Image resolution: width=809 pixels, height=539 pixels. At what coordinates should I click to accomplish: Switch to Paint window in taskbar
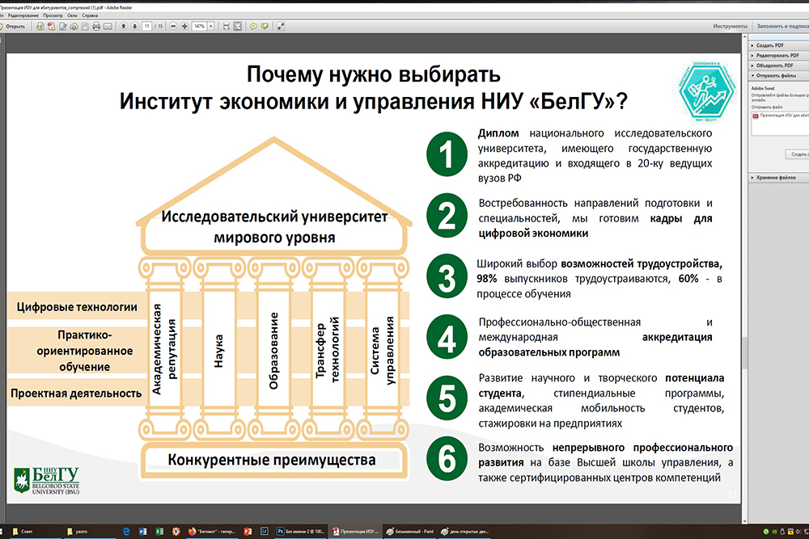tap(412, 531)
